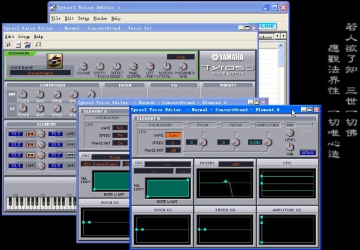Open the Window menu in the main window
Screen dimensions: 360x250
click(x=100, y=18)
